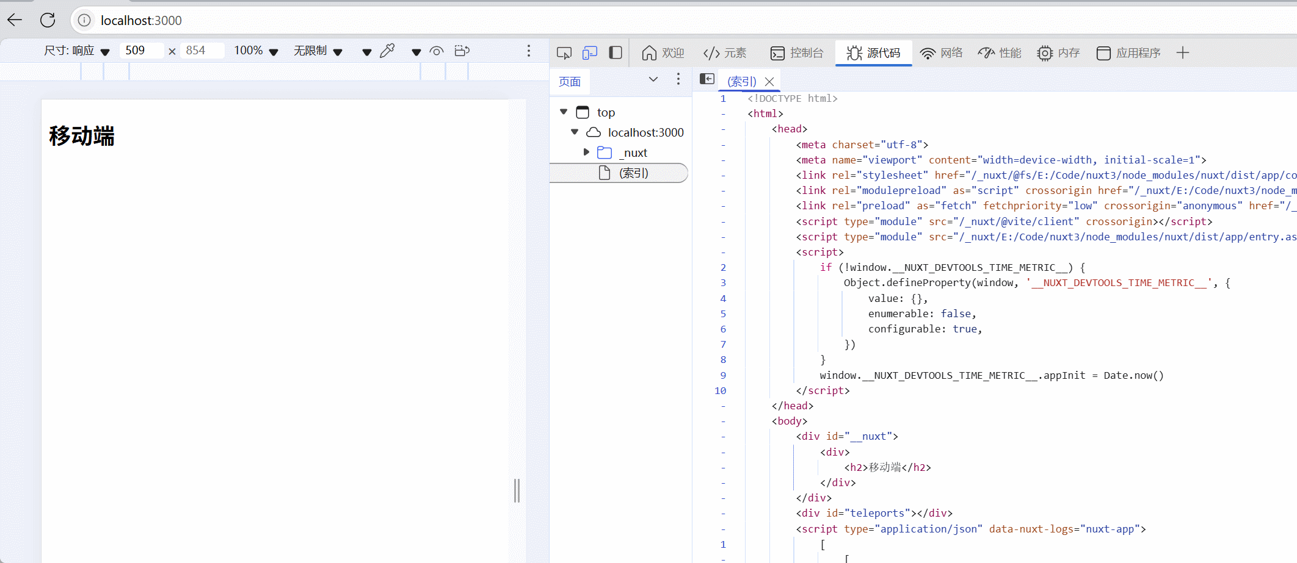The width and height of the screenshot is (1297, 563).
Task: Expand more navigator tabs chevron
Action: pos(653,79)
